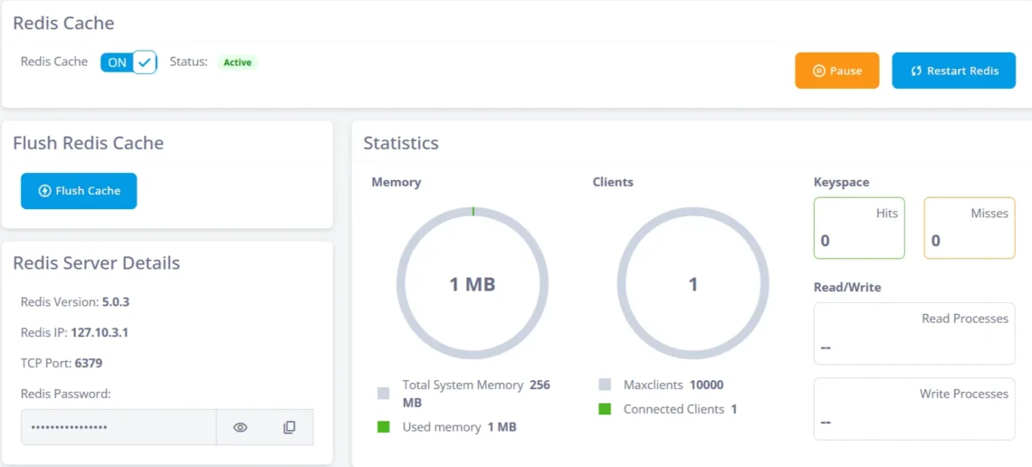Select the Write Processes panel
The width and height of the screenshot is (1032, 467).
pos(913,409)
